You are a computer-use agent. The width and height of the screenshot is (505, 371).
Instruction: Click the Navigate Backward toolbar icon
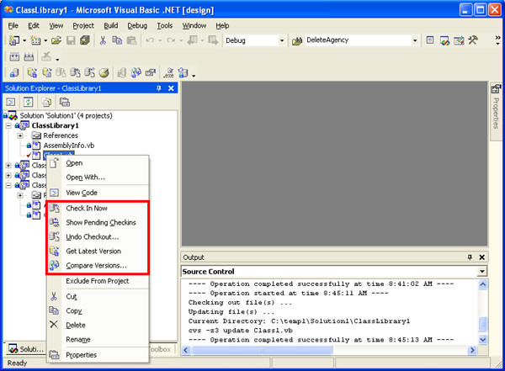click(192, 40)
